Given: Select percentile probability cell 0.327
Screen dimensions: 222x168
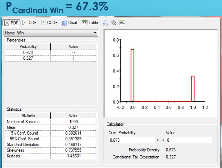Looking at the screenshot, I should coord(28,58).
